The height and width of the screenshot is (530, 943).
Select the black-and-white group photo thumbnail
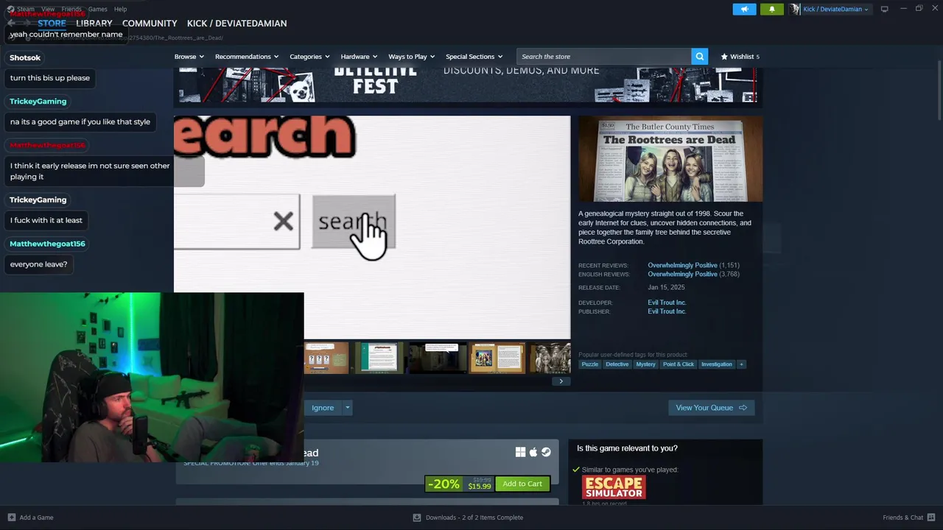550,358
